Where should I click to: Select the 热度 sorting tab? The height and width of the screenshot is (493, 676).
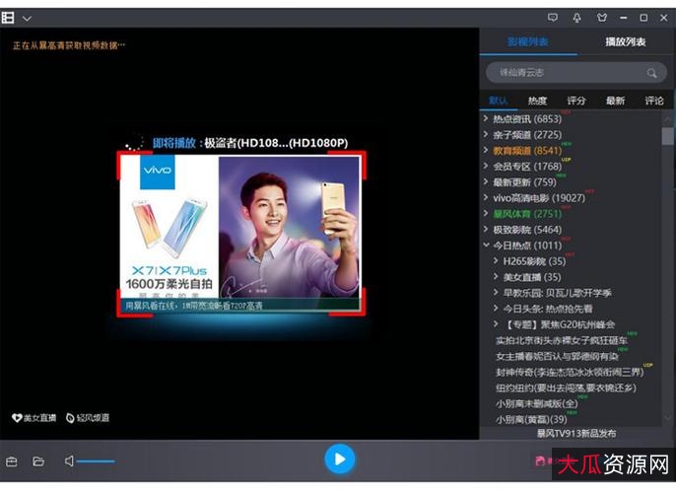(x=537, y=101)
